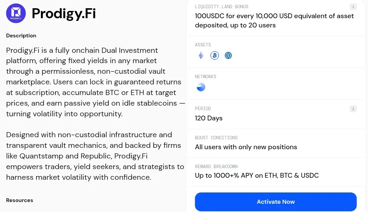Click the Description section heading
This screenshot has height=212, width=368.
(21, 36)
